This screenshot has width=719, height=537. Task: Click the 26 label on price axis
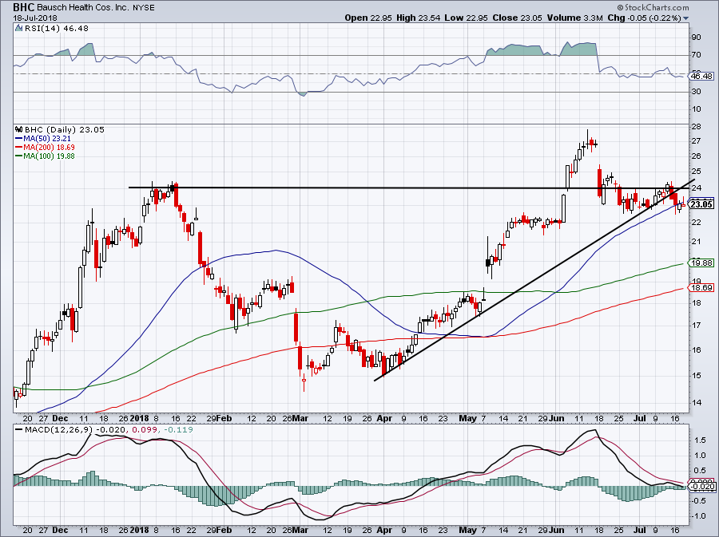pyautogui.click(x=696, y=156)
